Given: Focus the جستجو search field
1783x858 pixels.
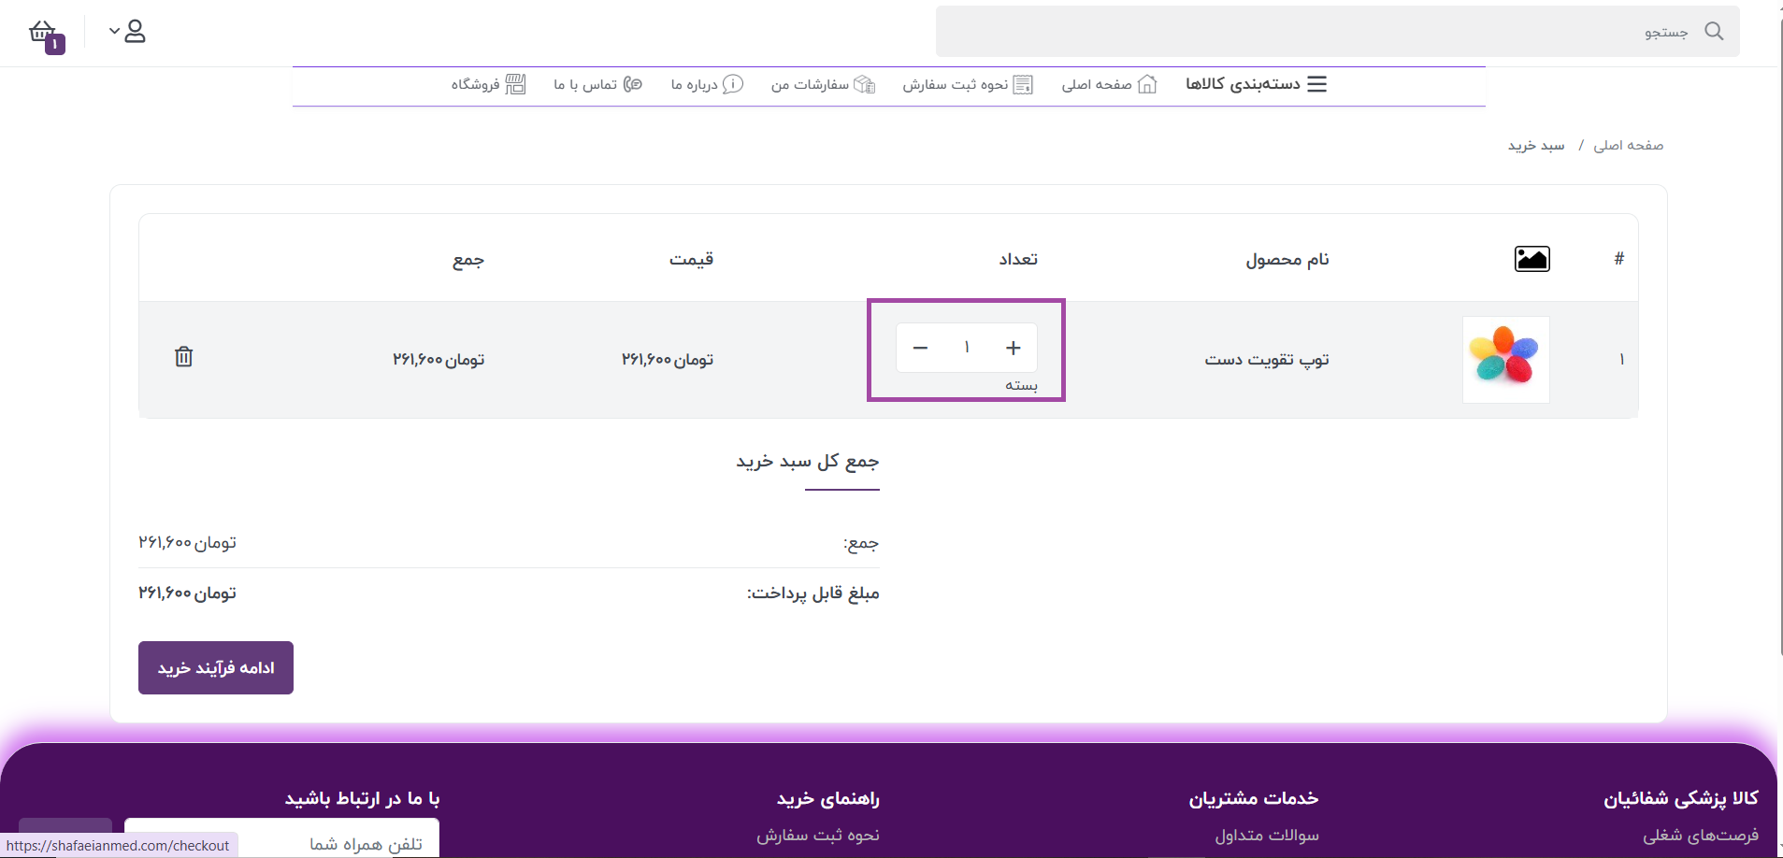Looking at the screenshot, I should pos(1337,32).
